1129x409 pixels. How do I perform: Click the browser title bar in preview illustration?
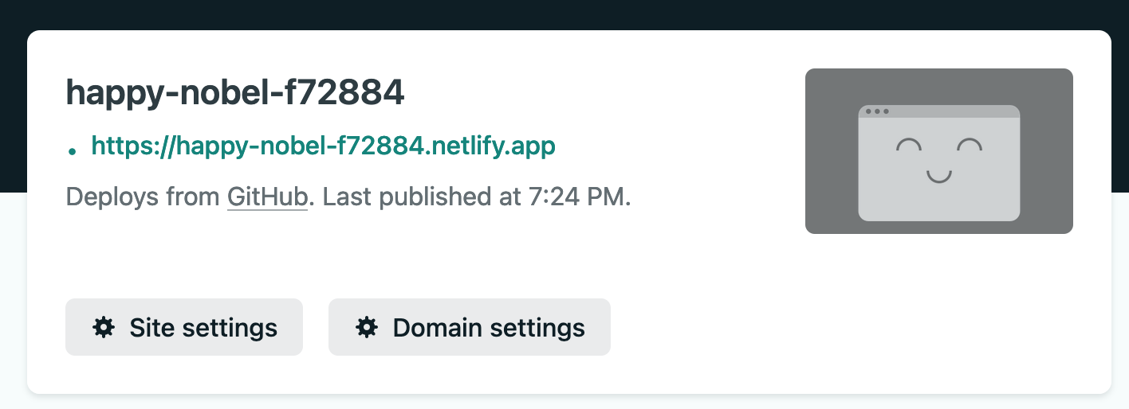coord(939,111)
